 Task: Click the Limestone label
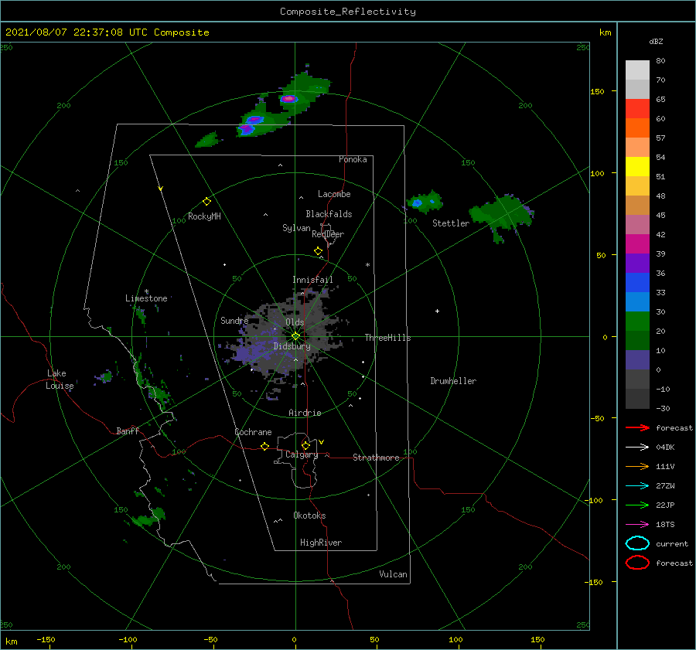click(x=146, y=298)
